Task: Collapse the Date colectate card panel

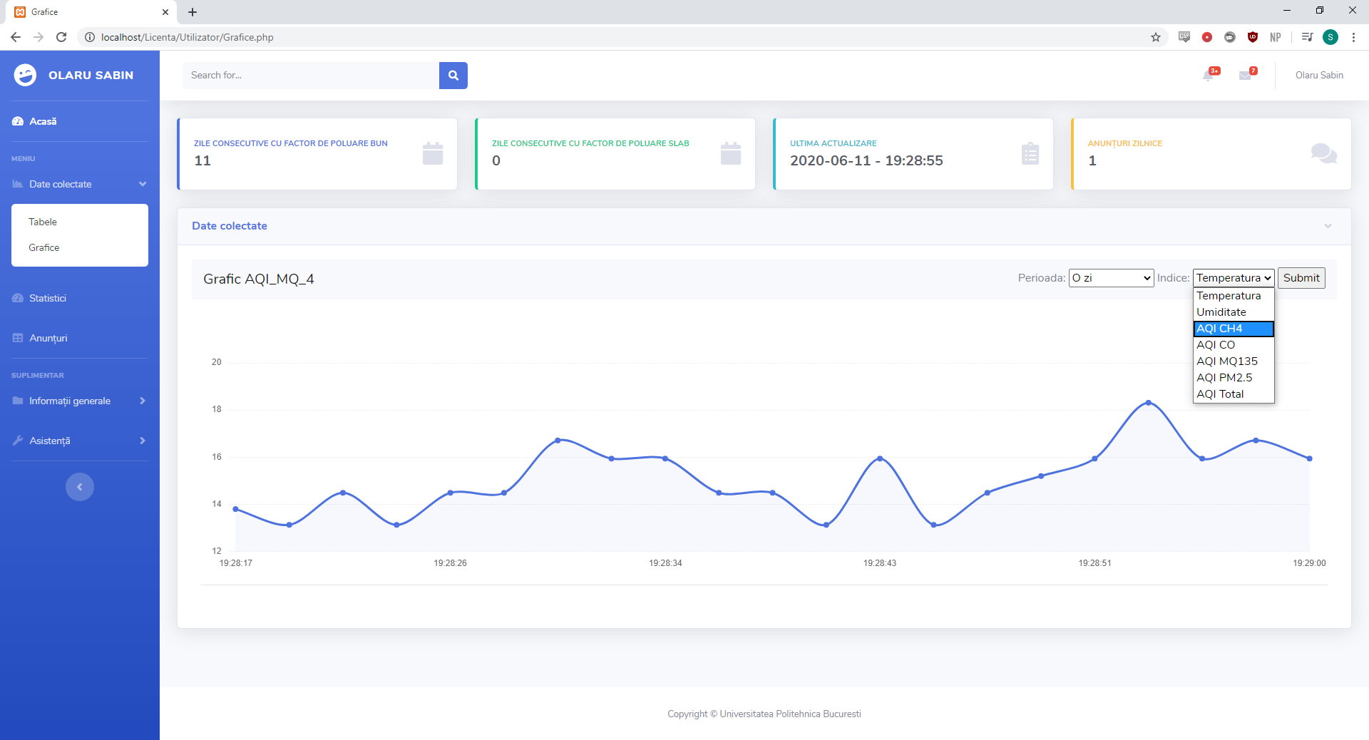Action: pos(1328,226)
